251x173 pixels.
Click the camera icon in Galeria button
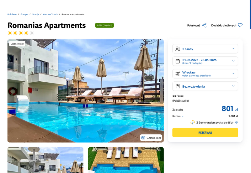143,138
